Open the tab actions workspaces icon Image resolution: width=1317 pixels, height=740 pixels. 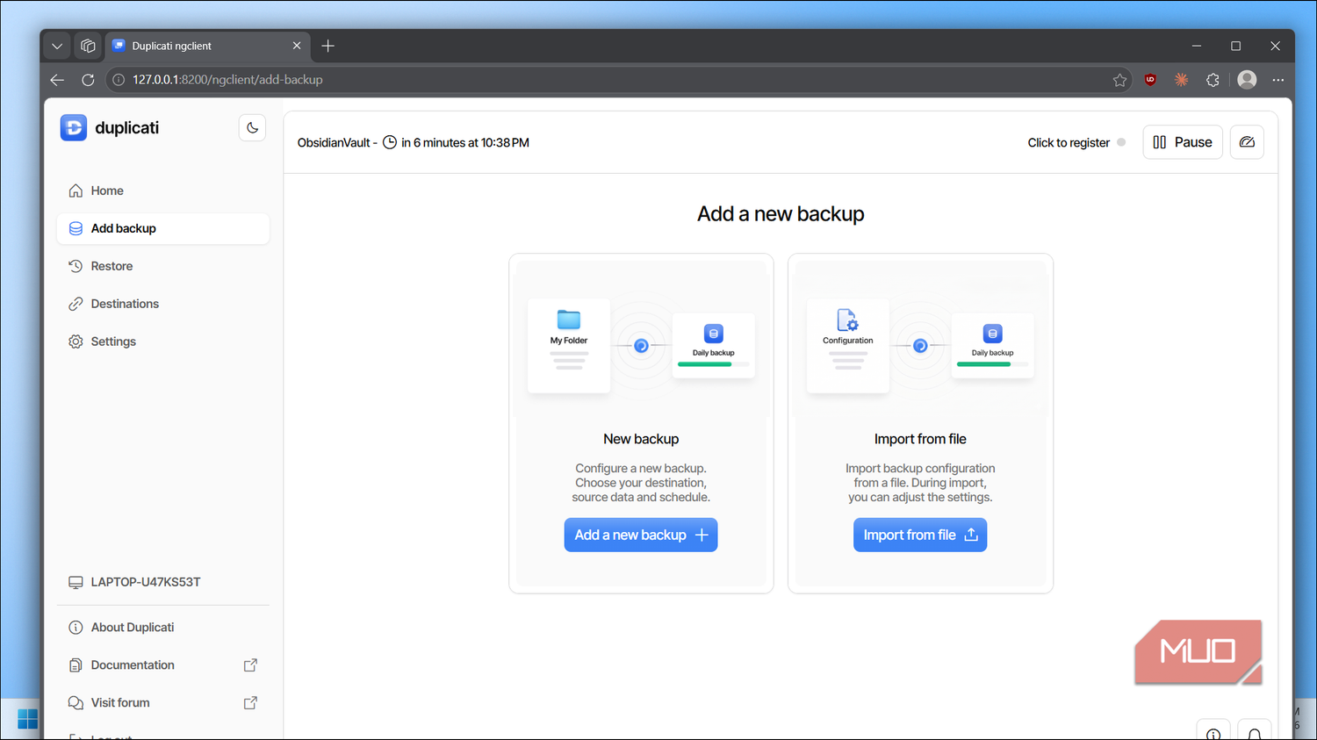click(88, 46)
